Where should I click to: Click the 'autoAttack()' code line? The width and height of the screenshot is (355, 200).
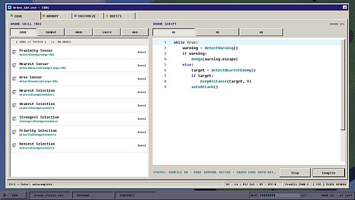[204, 87]
